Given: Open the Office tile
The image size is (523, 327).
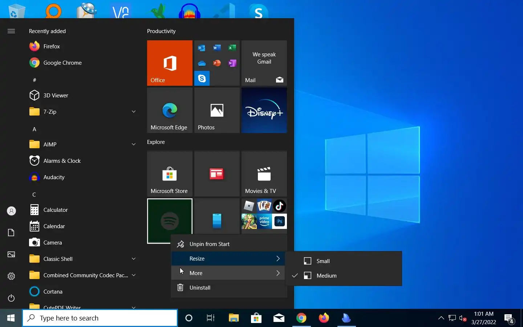Looking at the screenshot, I should (x=170, y=63).
